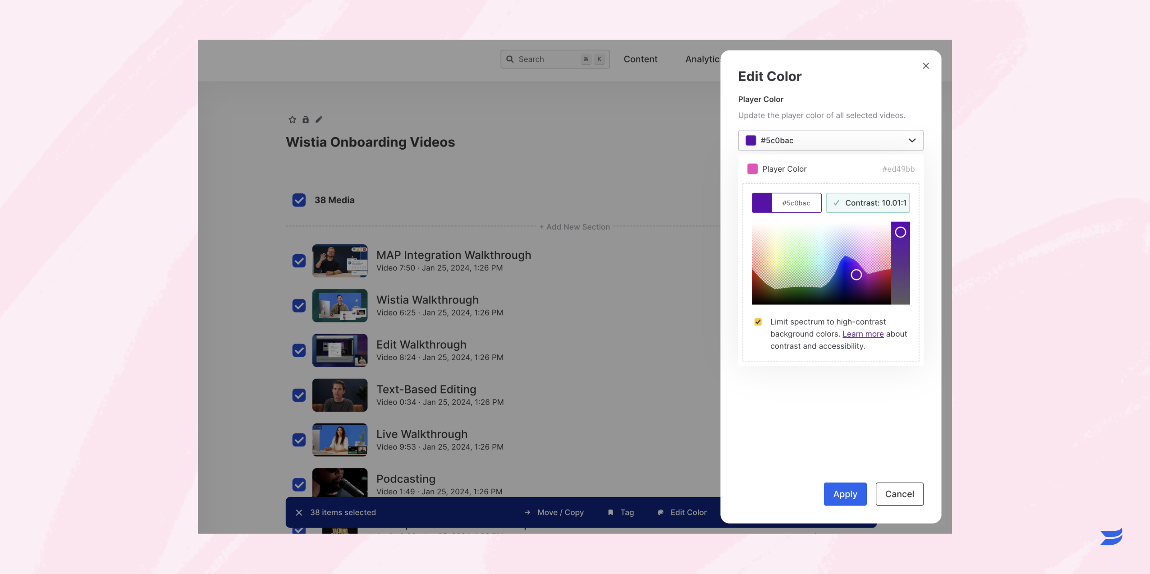
Task: Open Edit Walkthrough thumbnail
Action: (340, 350)
